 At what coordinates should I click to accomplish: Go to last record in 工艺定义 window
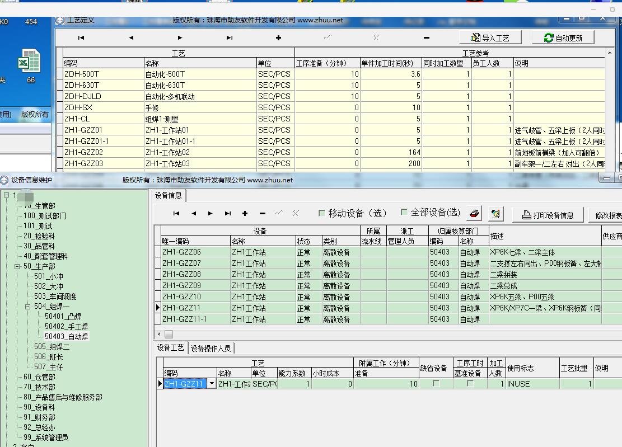coord(230,37)
